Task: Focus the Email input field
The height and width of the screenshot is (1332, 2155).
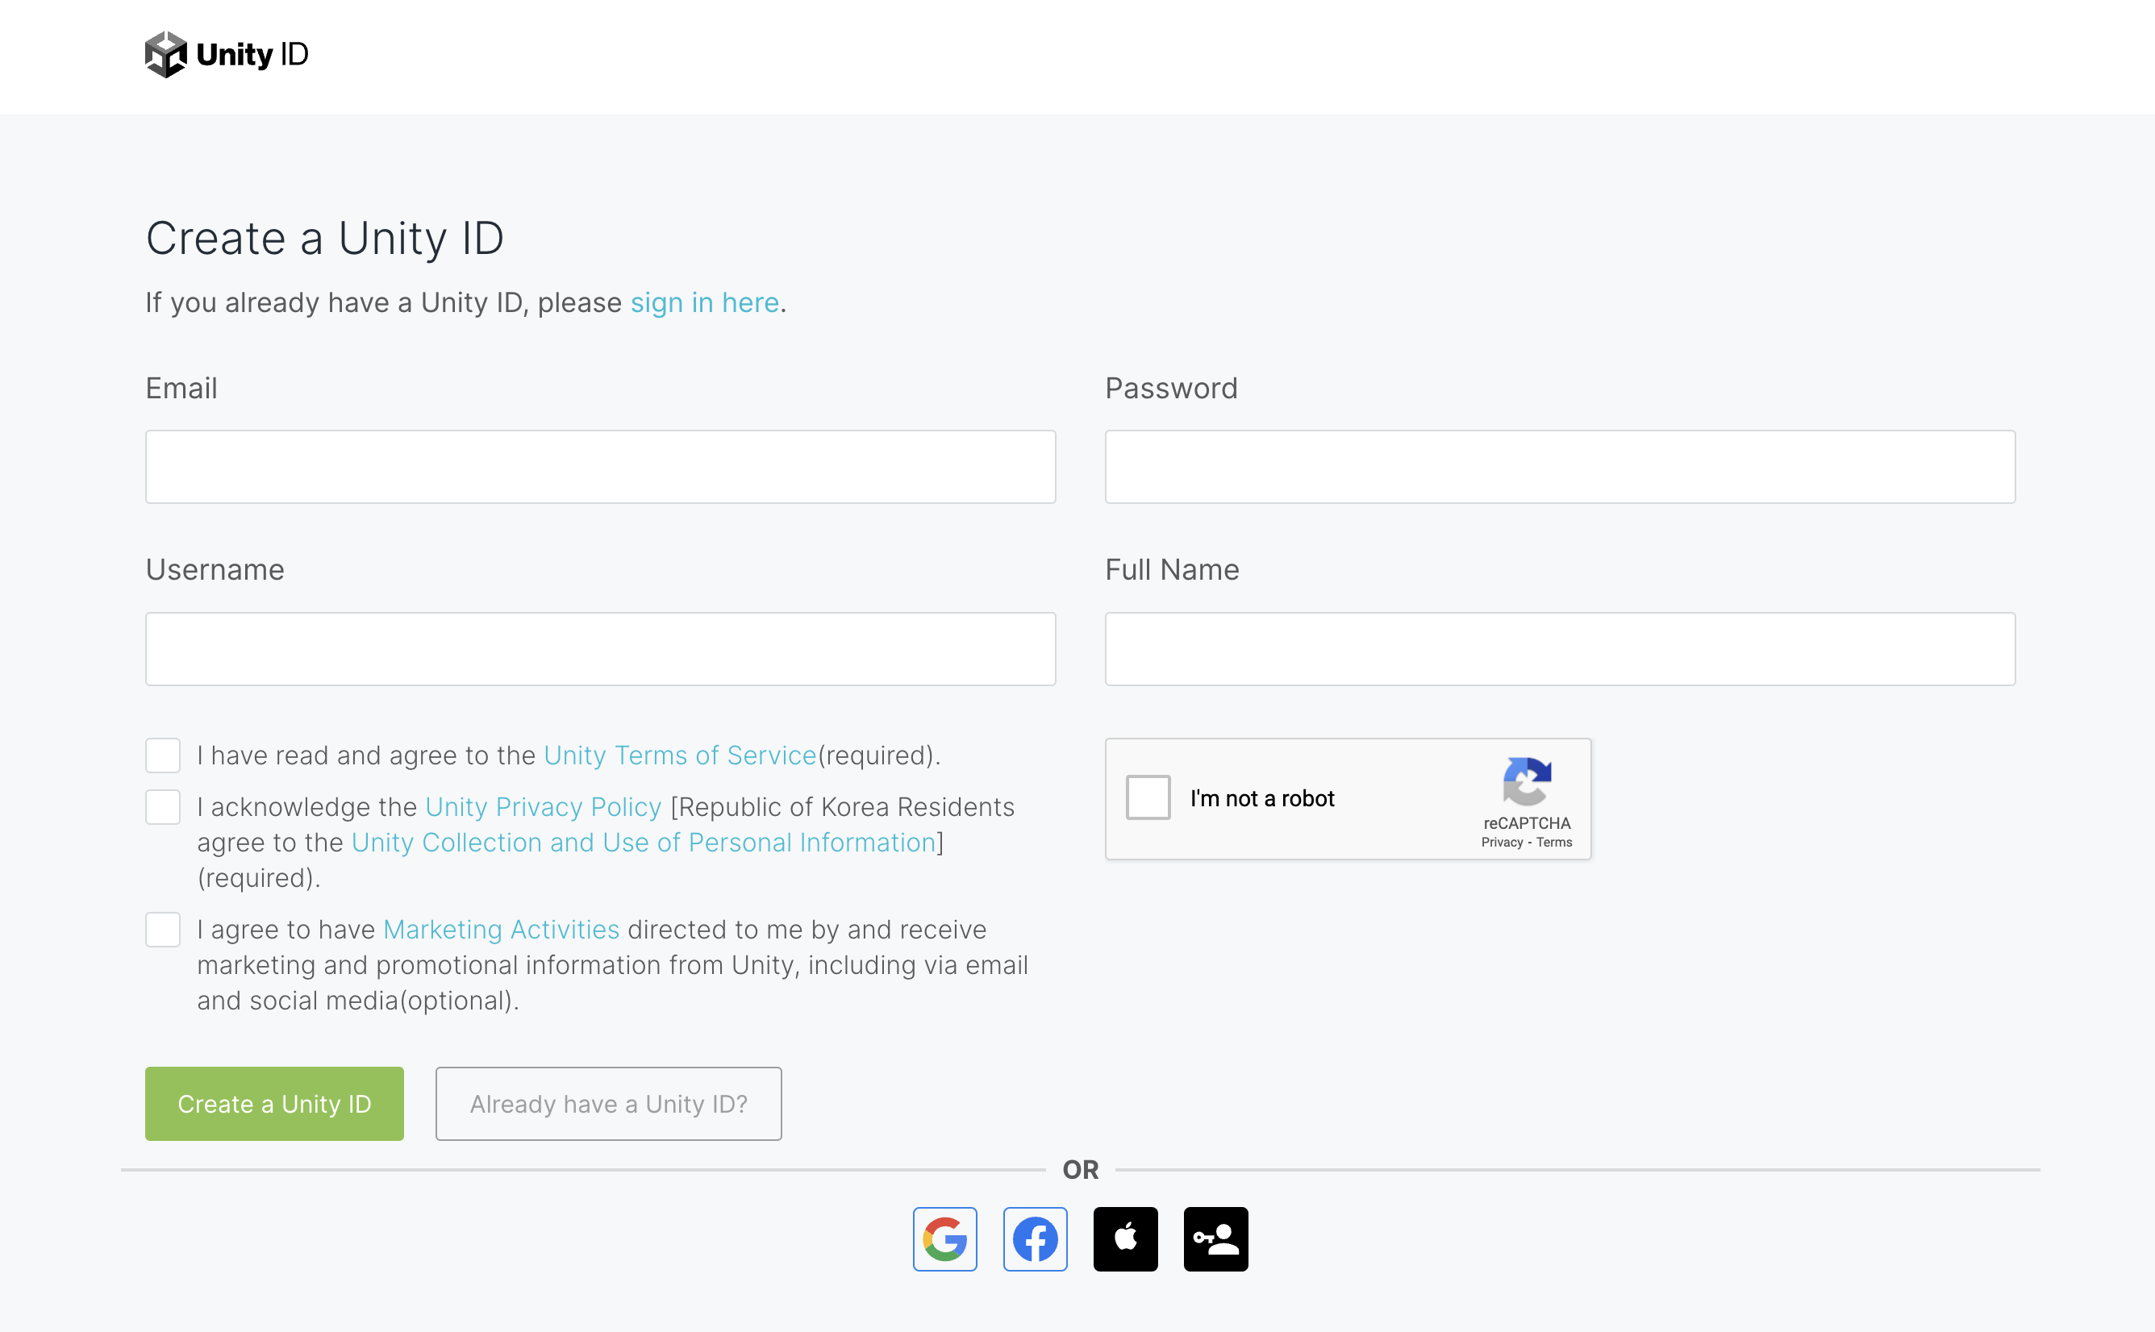Action: coord(601,467)
